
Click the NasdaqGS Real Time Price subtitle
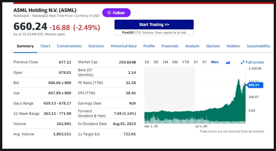click(56, 16)
